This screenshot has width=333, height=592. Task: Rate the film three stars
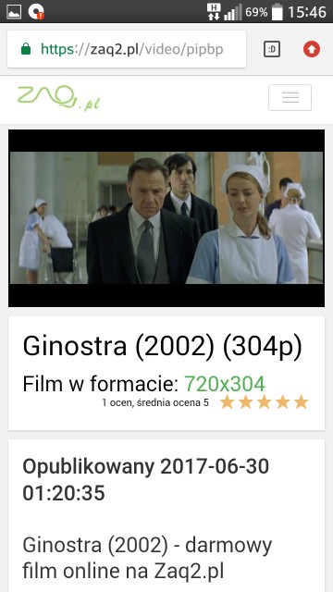tap(264, 402)
